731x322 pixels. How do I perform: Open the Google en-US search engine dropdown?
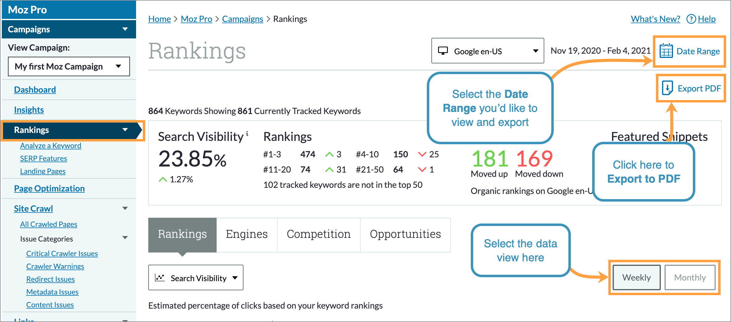point(536,51)
